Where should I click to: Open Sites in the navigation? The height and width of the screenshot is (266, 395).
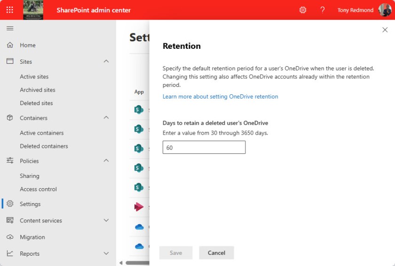pos(26,62)
